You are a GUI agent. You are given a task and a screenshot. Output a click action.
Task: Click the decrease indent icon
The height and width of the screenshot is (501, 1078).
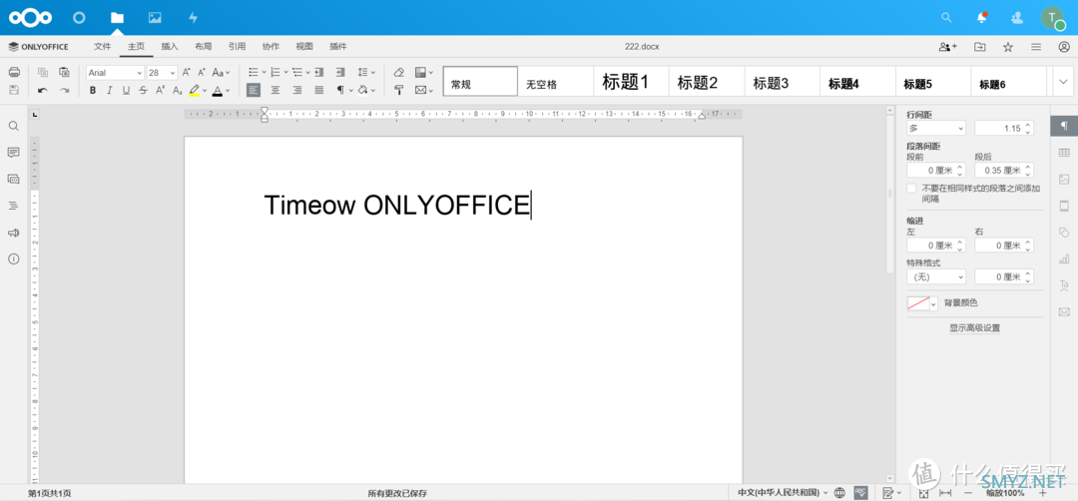click(318, 72)
